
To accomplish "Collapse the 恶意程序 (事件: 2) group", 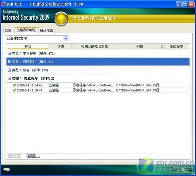I will pyautogui.click(x=9, y=79).
